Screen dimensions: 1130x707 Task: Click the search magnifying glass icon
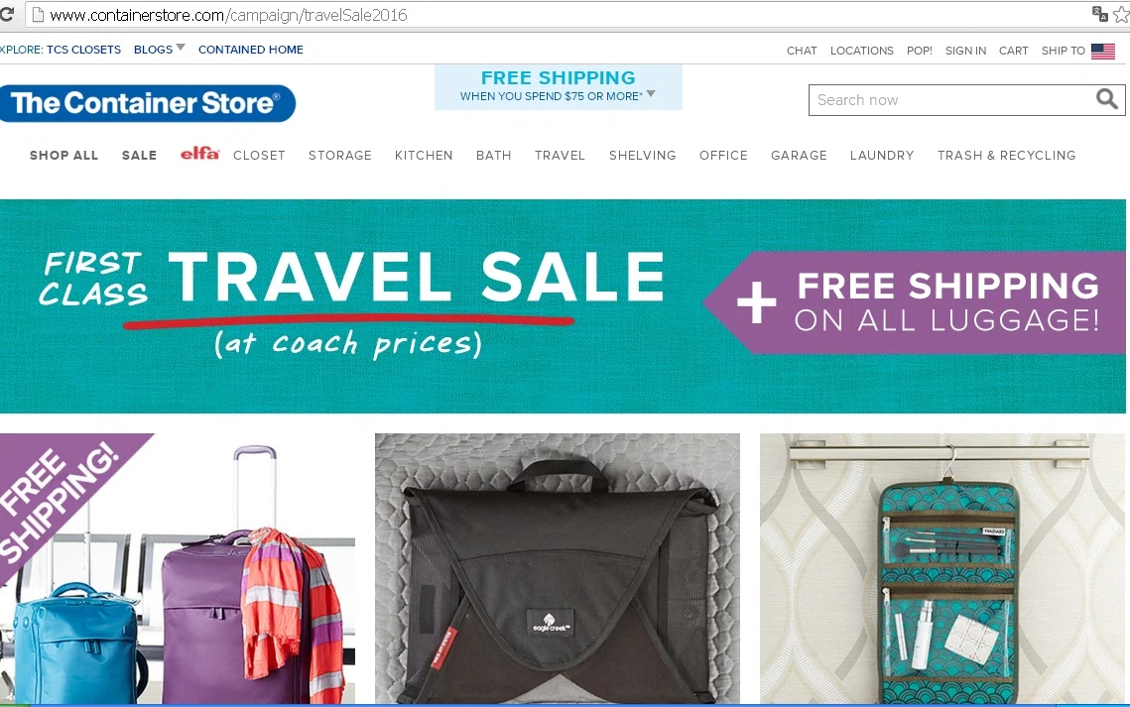1106,99
